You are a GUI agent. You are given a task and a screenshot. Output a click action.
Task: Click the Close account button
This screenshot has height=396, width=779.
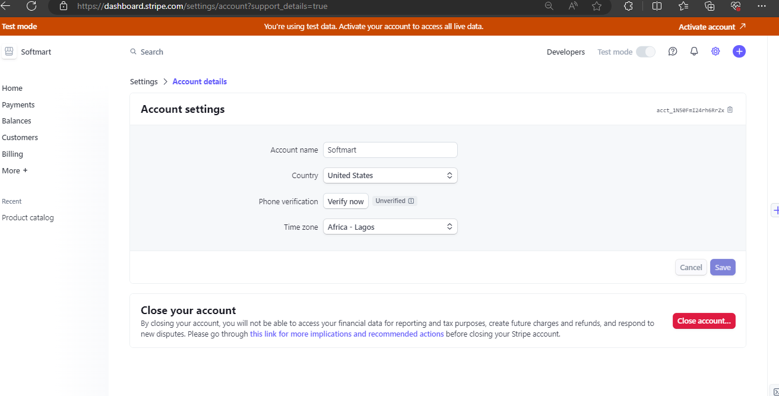click(x=704, y=321)
